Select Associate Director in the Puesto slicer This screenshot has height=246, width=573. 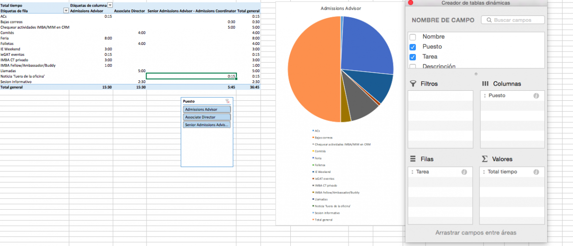tap(207, 117)
